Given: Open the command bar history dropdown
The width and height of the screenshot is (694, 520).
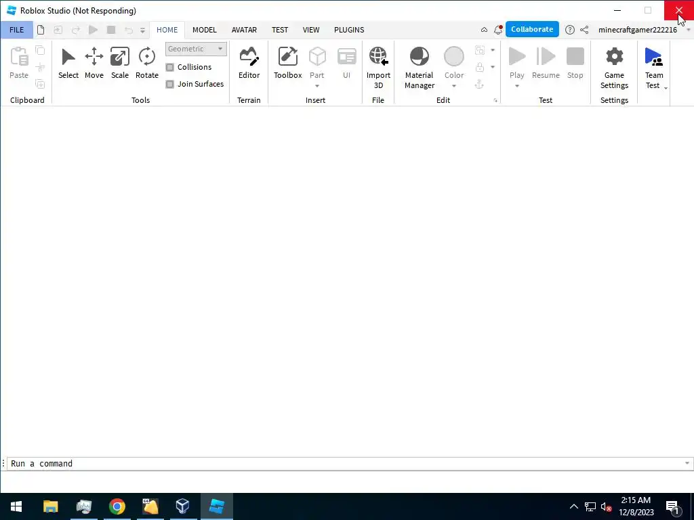Looking at the screenshot, I should (687, 463).
